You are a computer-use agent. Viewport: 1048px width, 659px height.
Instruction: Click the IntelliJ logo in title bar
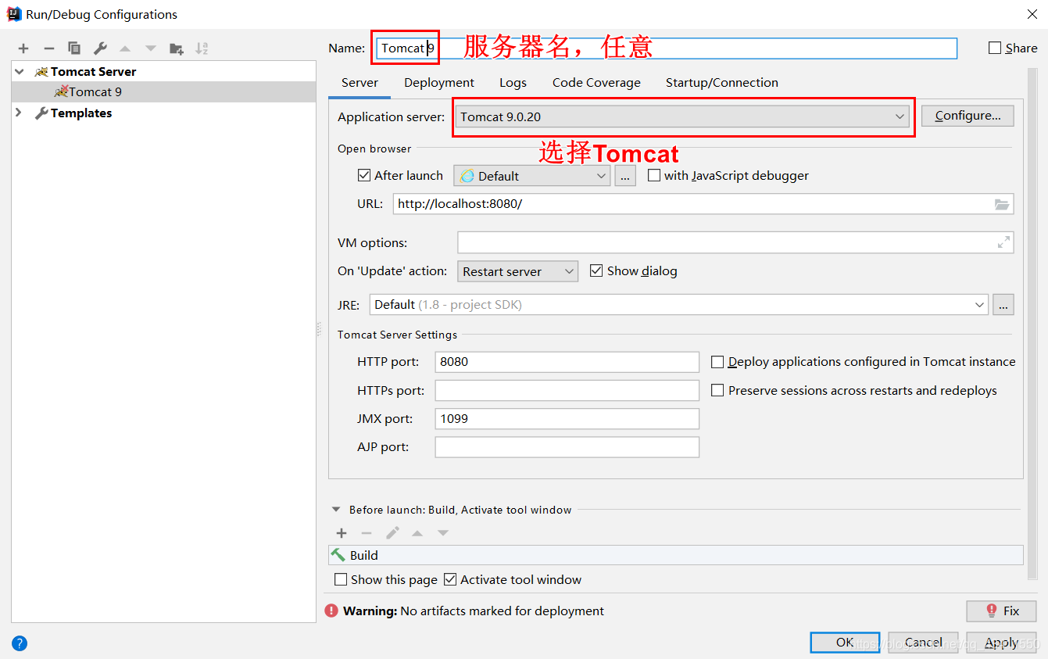click(14, 14)
